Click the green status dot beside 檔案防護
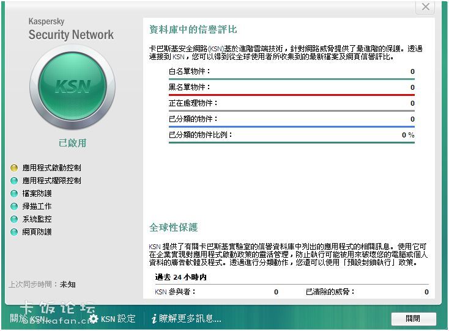The height and width of the screenshot is (331, 449). (x=14, y=194)
